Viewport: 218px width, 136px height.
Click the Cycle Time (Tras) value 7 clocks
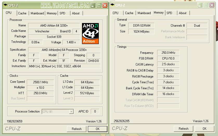[x=168, y=82]
